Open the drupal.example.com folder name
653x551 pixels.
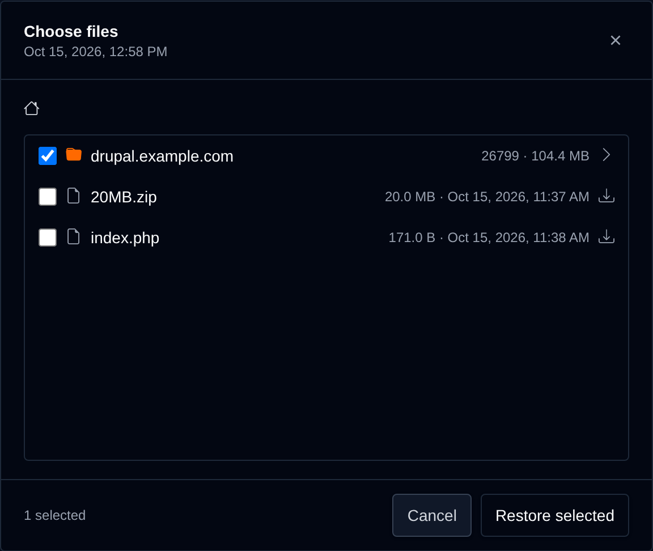(162, 156)
